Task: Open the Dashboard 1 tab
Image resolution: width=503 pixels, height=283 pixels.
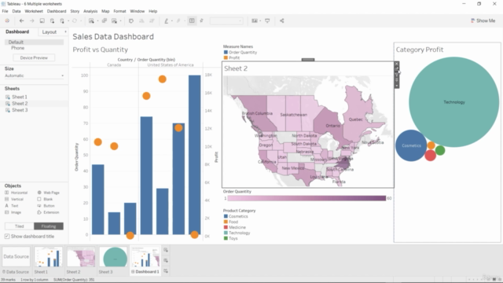Action: [145, 260]
